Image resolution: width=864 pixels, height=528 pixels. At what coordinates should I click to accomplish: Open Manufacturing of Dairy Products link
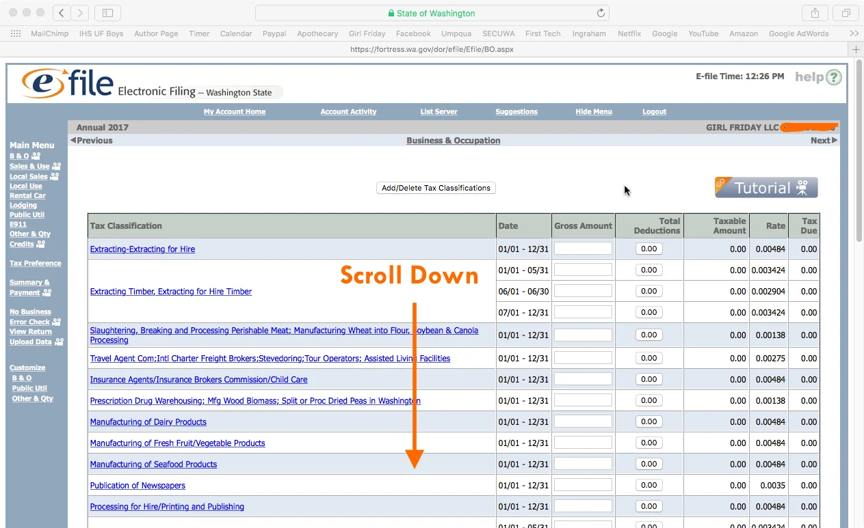coord(148,422)
